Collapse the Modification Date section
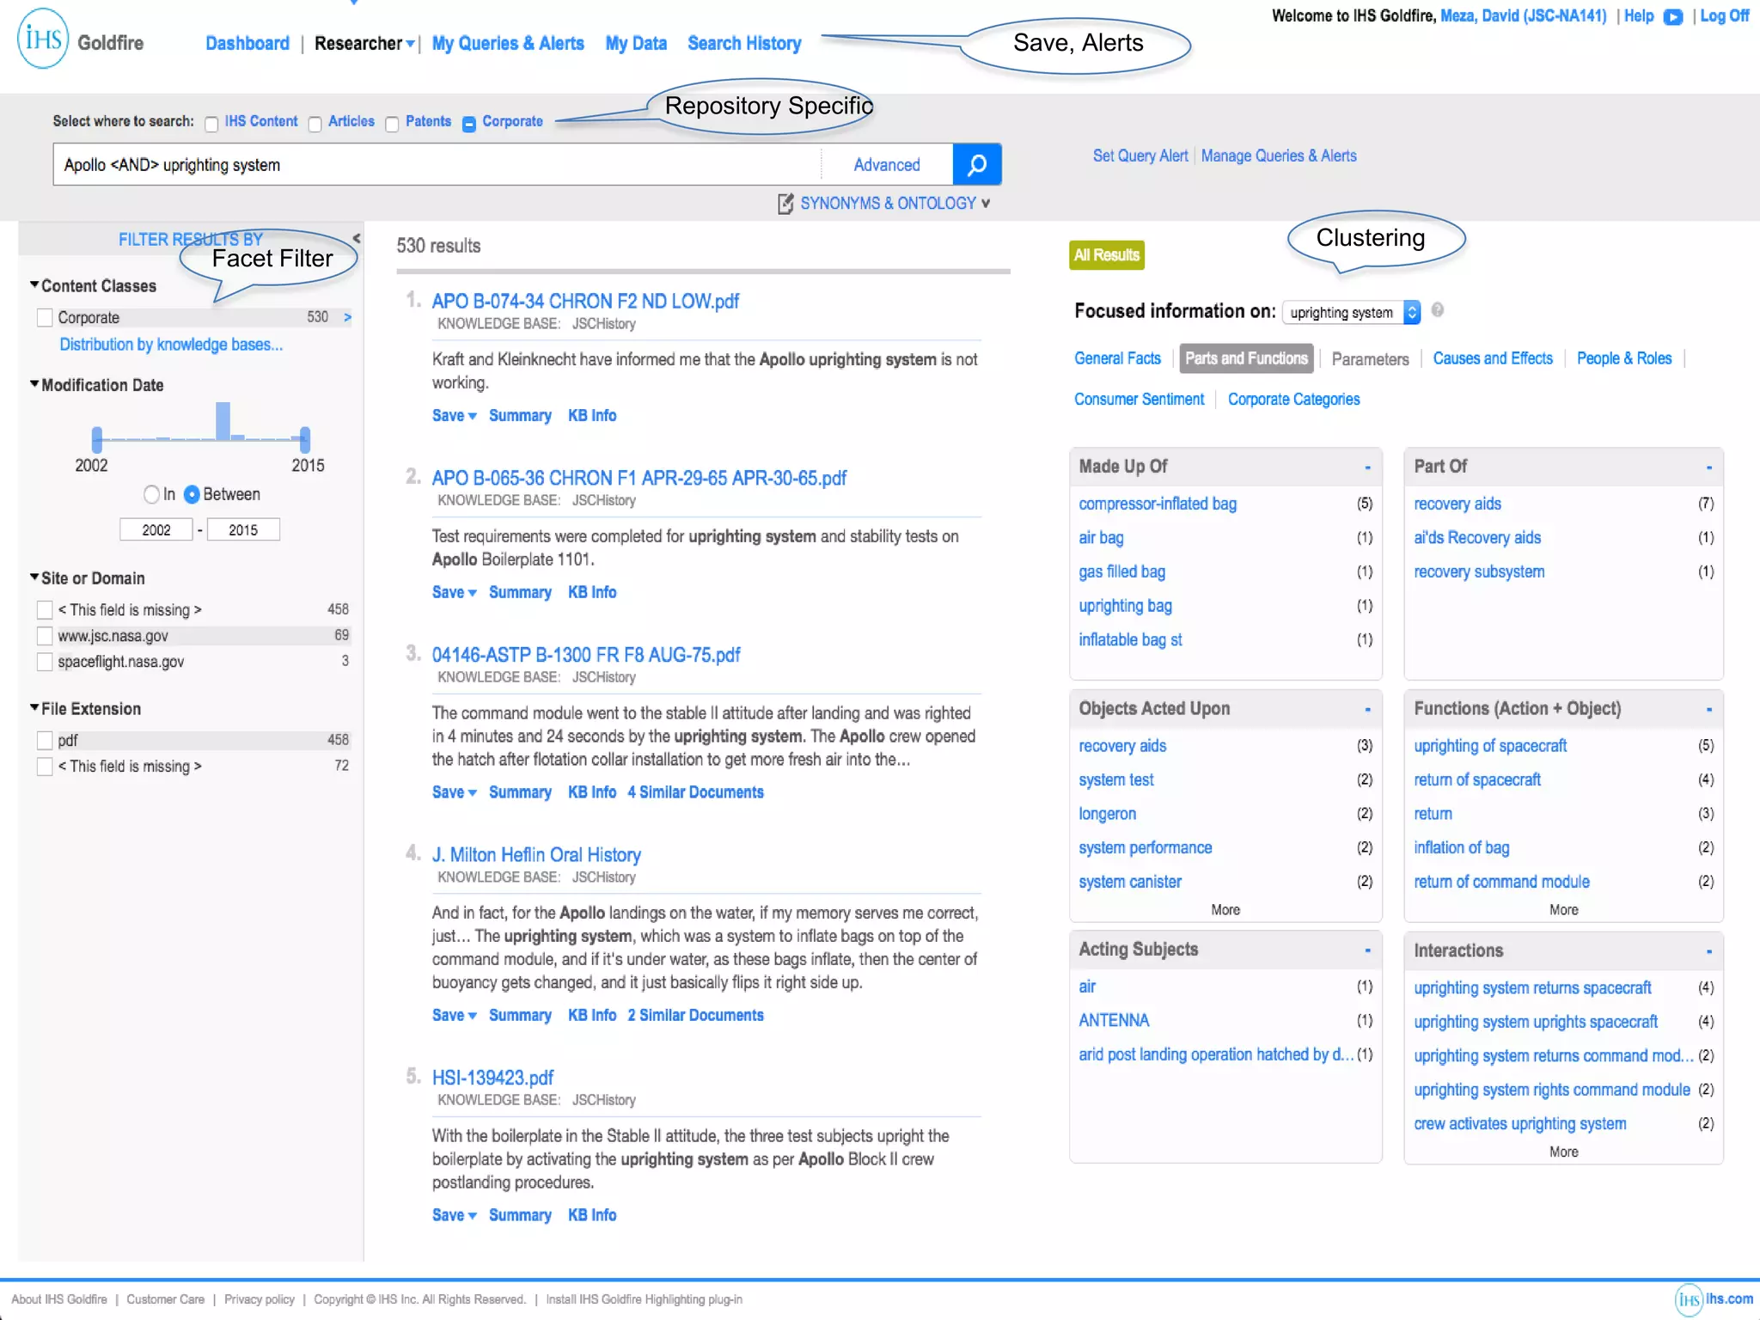The height and width of the screenshot is (1320, 1760). [x=34, y=384]
